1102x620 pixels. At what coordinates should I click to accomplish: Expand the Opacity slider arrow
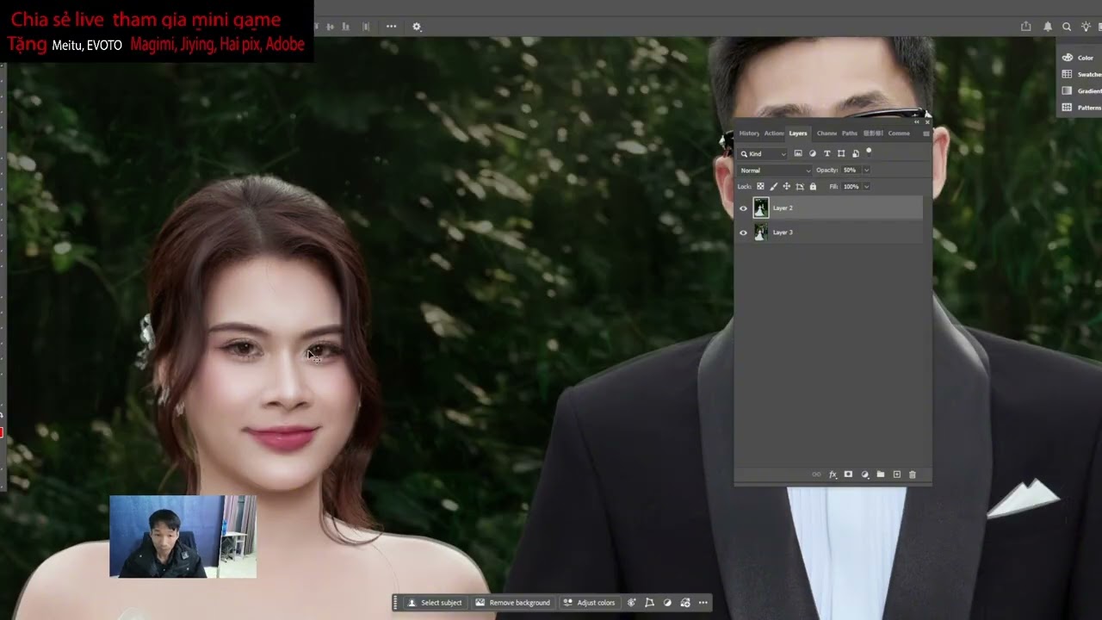pyautogui.click(x=866, y=170)
